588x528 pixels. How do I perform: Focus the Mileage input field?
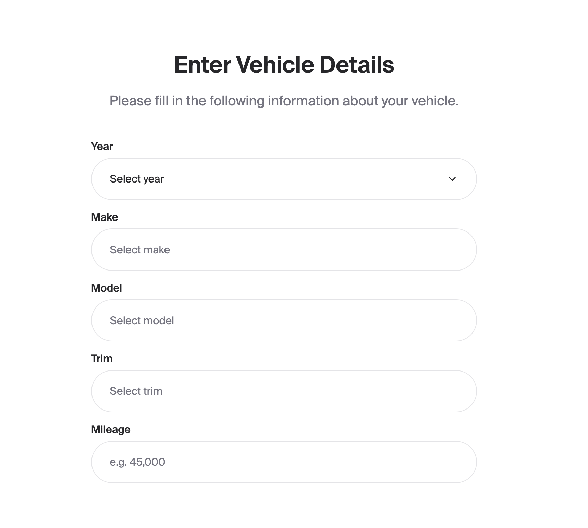[x=284, y=462]
